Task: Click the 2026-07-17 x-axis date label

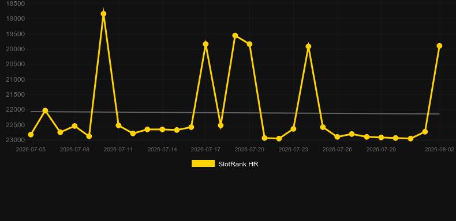Action: tap(205, 150)
